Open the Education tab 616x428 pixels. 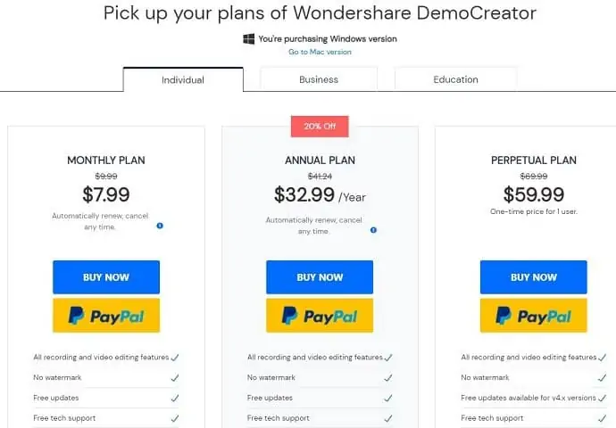click(x=455, y=79)
